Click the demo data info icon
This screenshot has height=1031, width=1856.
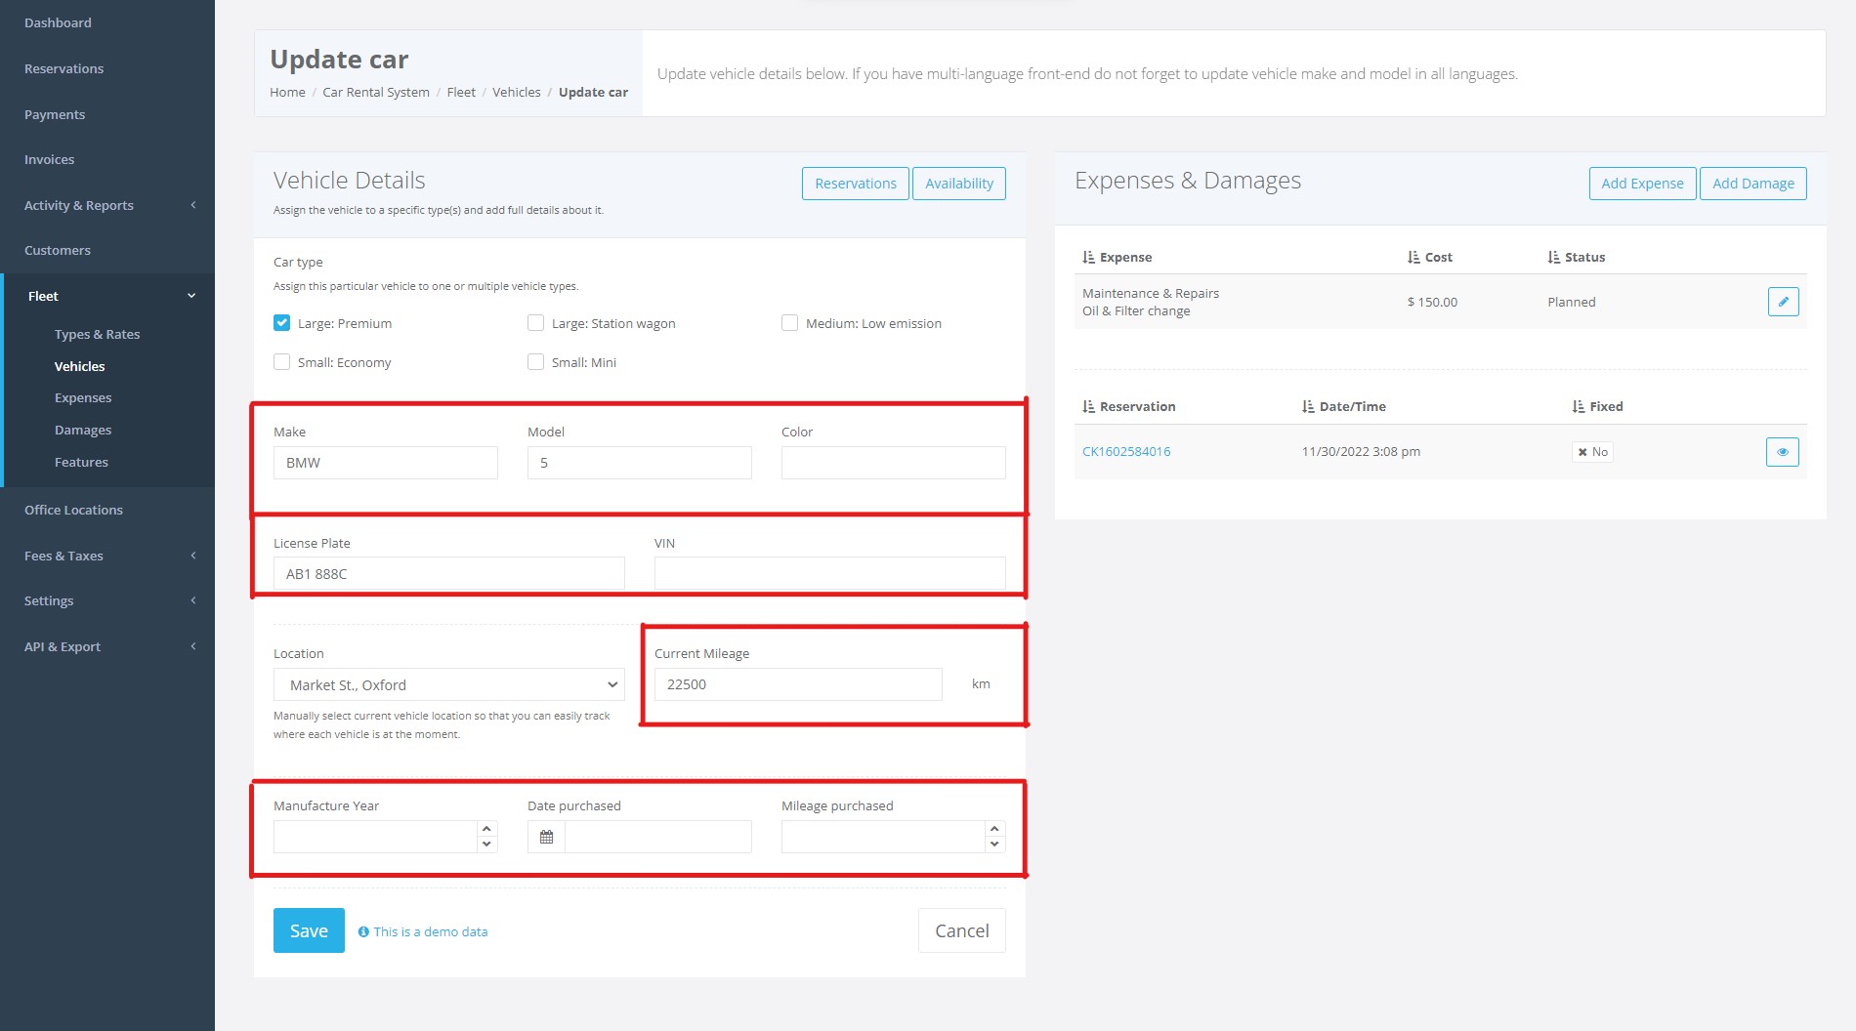(x=363, y=932)
